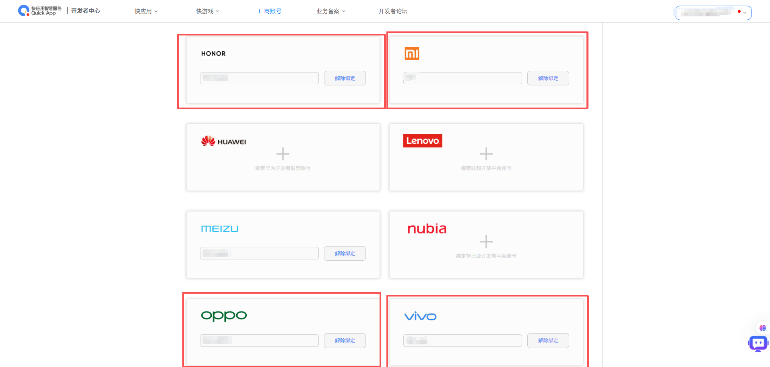Click the OPPO account input field

(259, 340)
